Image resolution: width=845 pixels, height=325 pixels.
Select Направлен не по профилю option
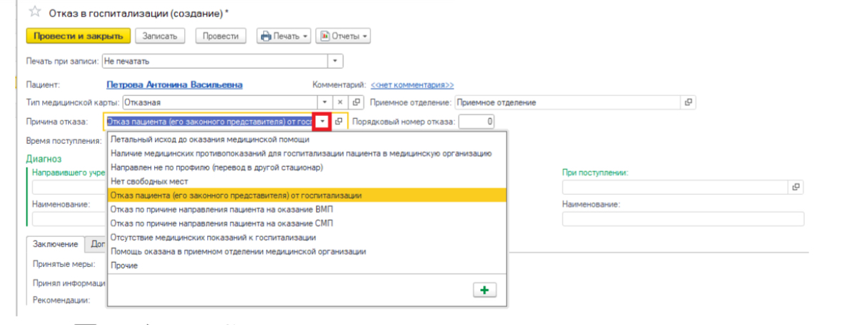(307, 168)
